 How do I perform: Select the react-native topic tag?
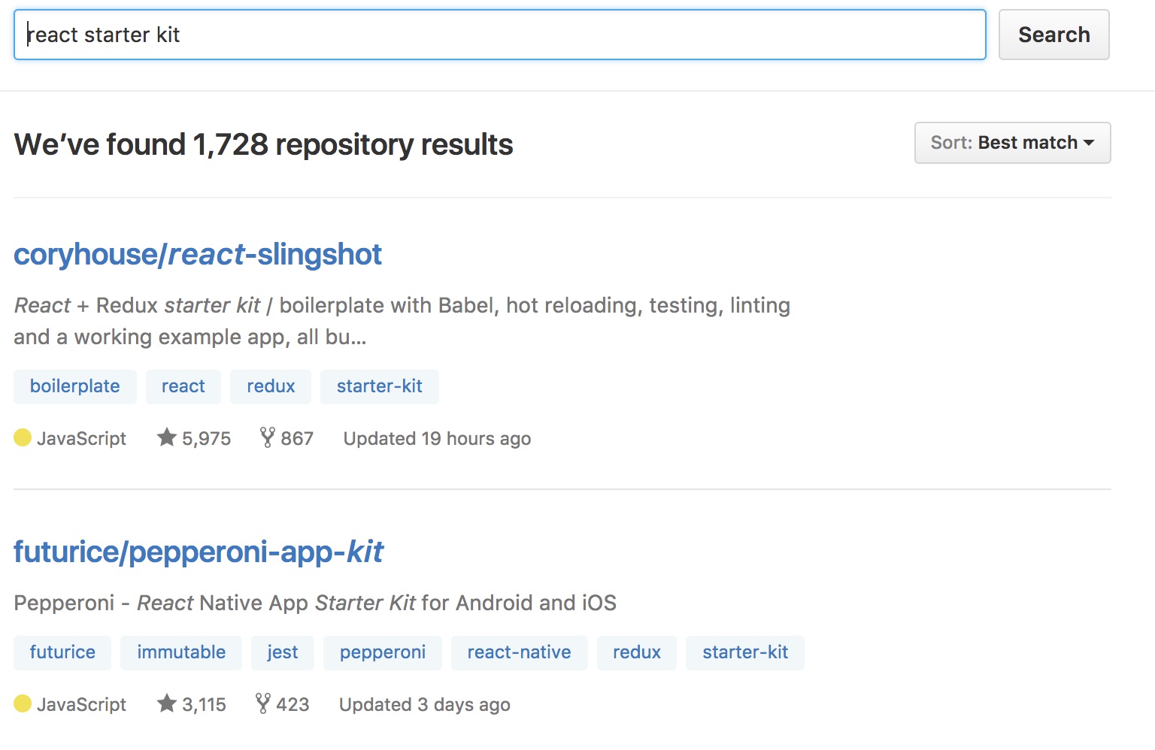520,652
